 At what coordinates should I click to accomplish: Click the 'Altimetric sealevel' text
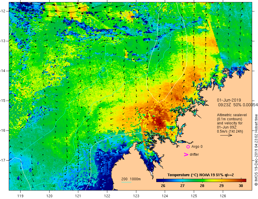(232, 115)
